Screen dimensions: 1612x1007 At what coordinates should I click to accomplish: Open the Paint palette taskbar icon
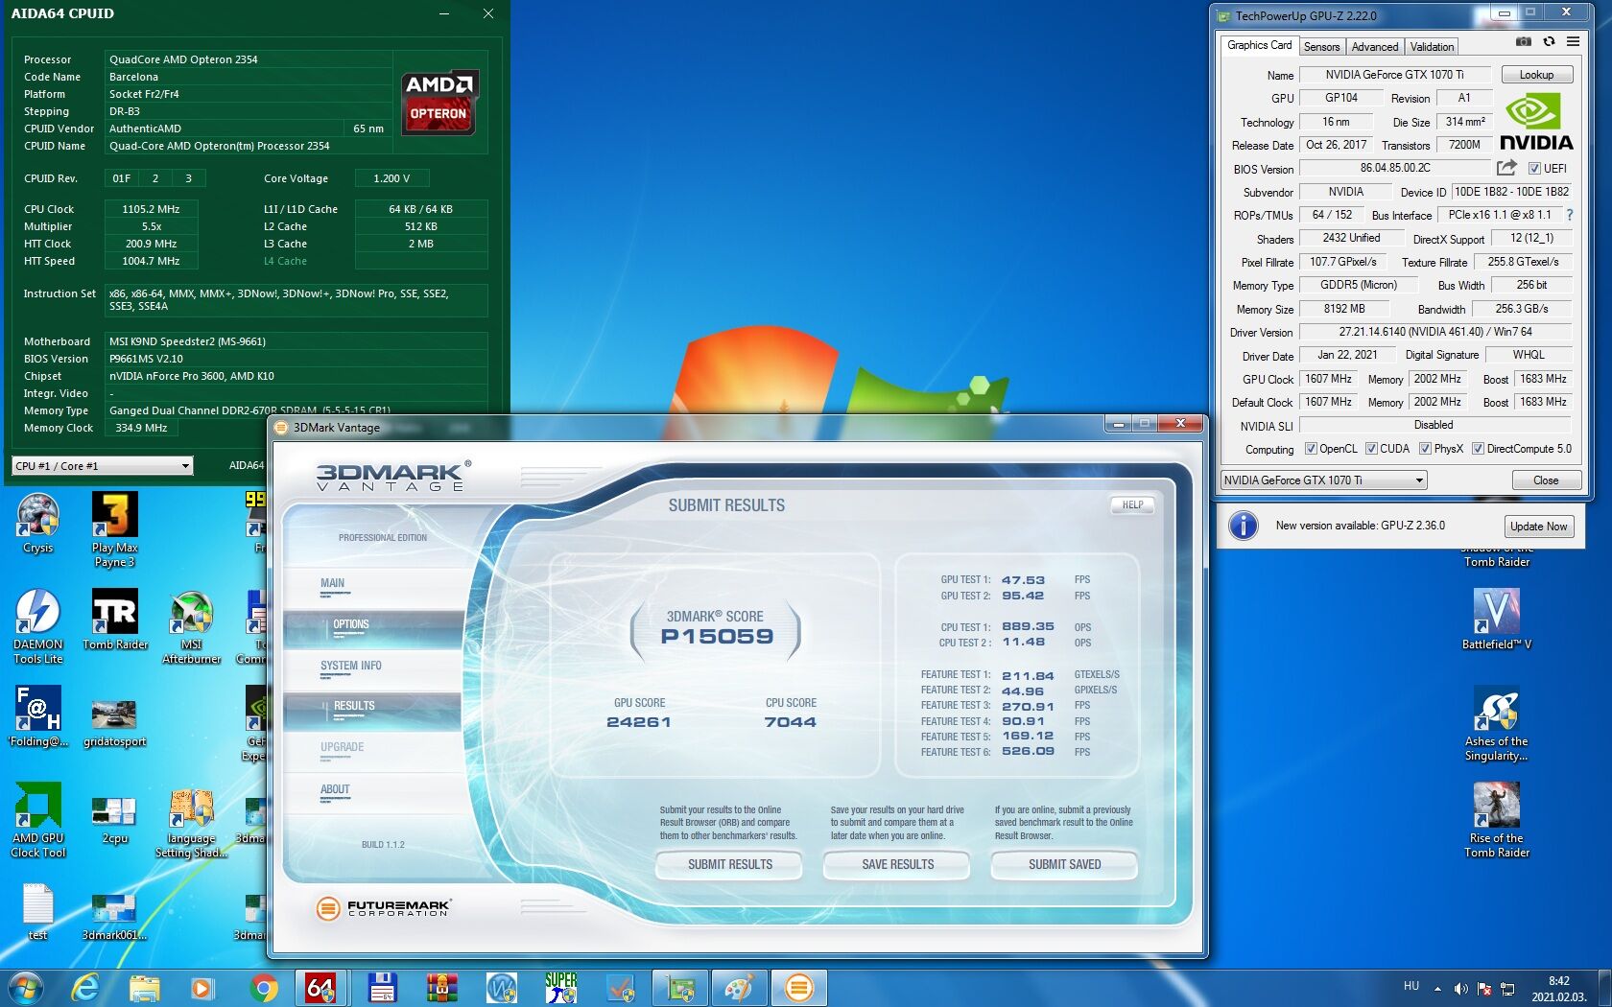(x=738, y=987)
